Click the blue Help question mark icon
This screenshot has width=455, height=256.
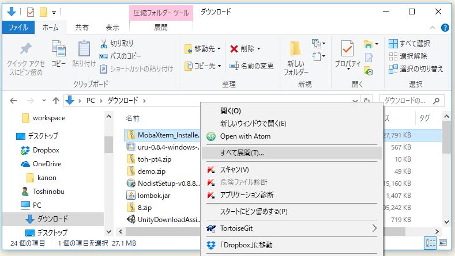pyautogui.click(x=445, y=28)
